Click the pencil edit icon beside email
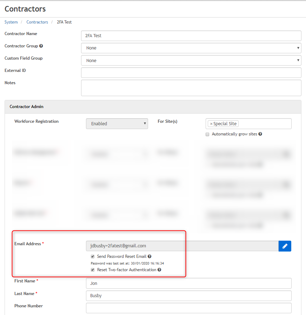Screen dimensions: 306x315 tap(285, 246)
